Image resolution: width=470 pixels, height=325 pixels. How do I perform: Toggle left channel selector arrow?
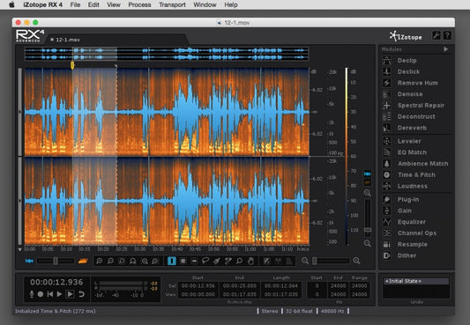[20, 112]
